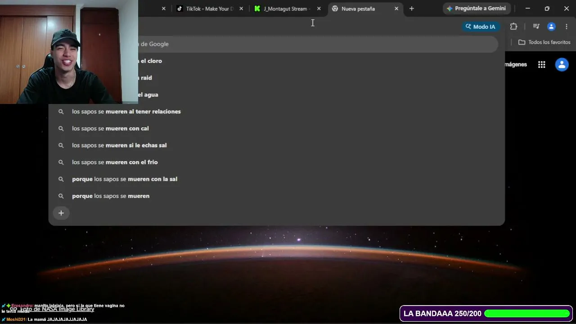Click search icon beside 'mueren con el frio'
Screen dimensions: 576x324
coord(61,162)
